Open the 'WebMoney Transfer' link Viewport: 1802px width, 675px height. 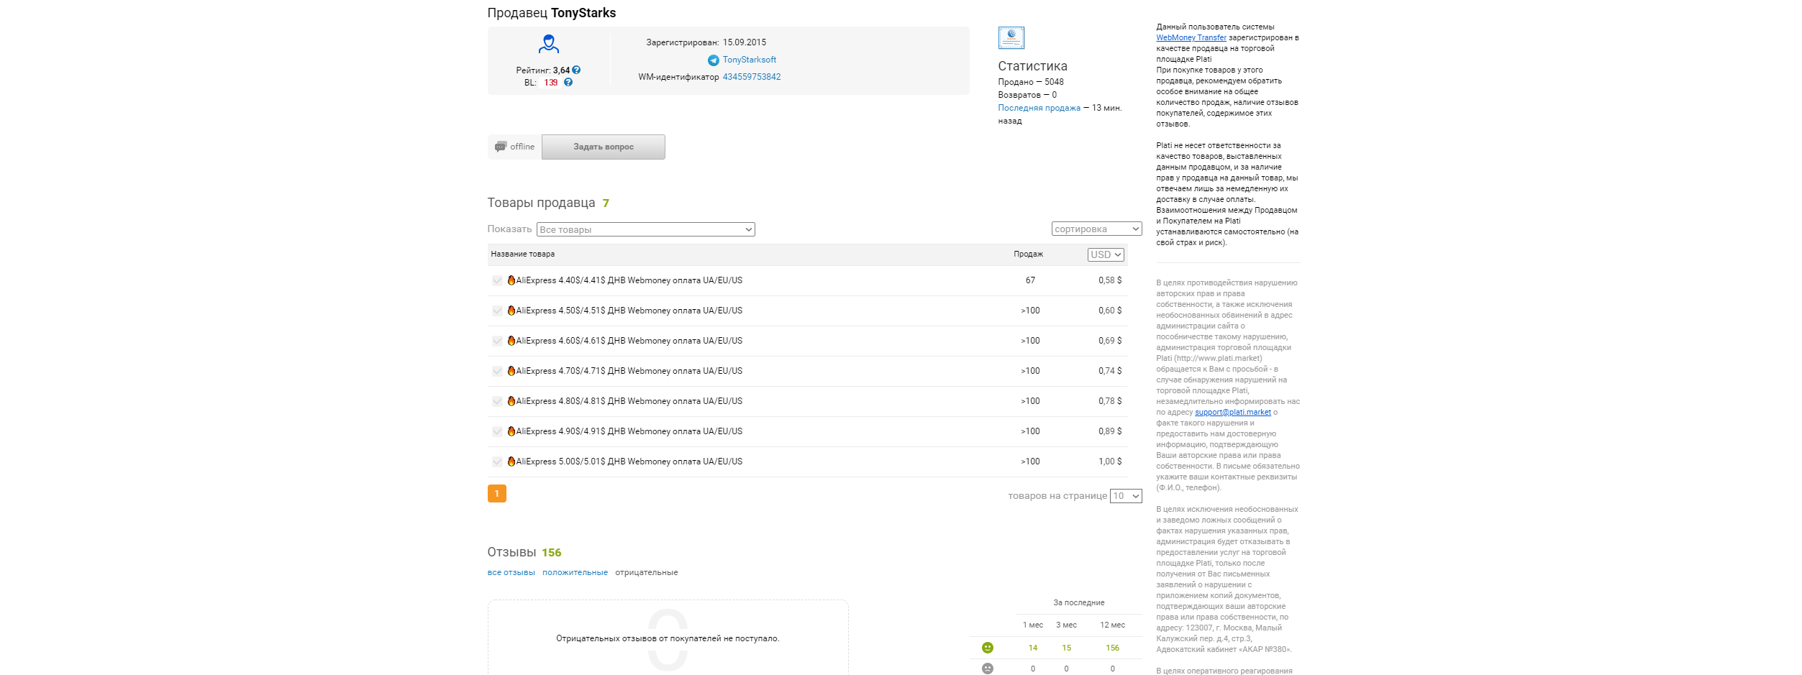tap(1191, 37)
